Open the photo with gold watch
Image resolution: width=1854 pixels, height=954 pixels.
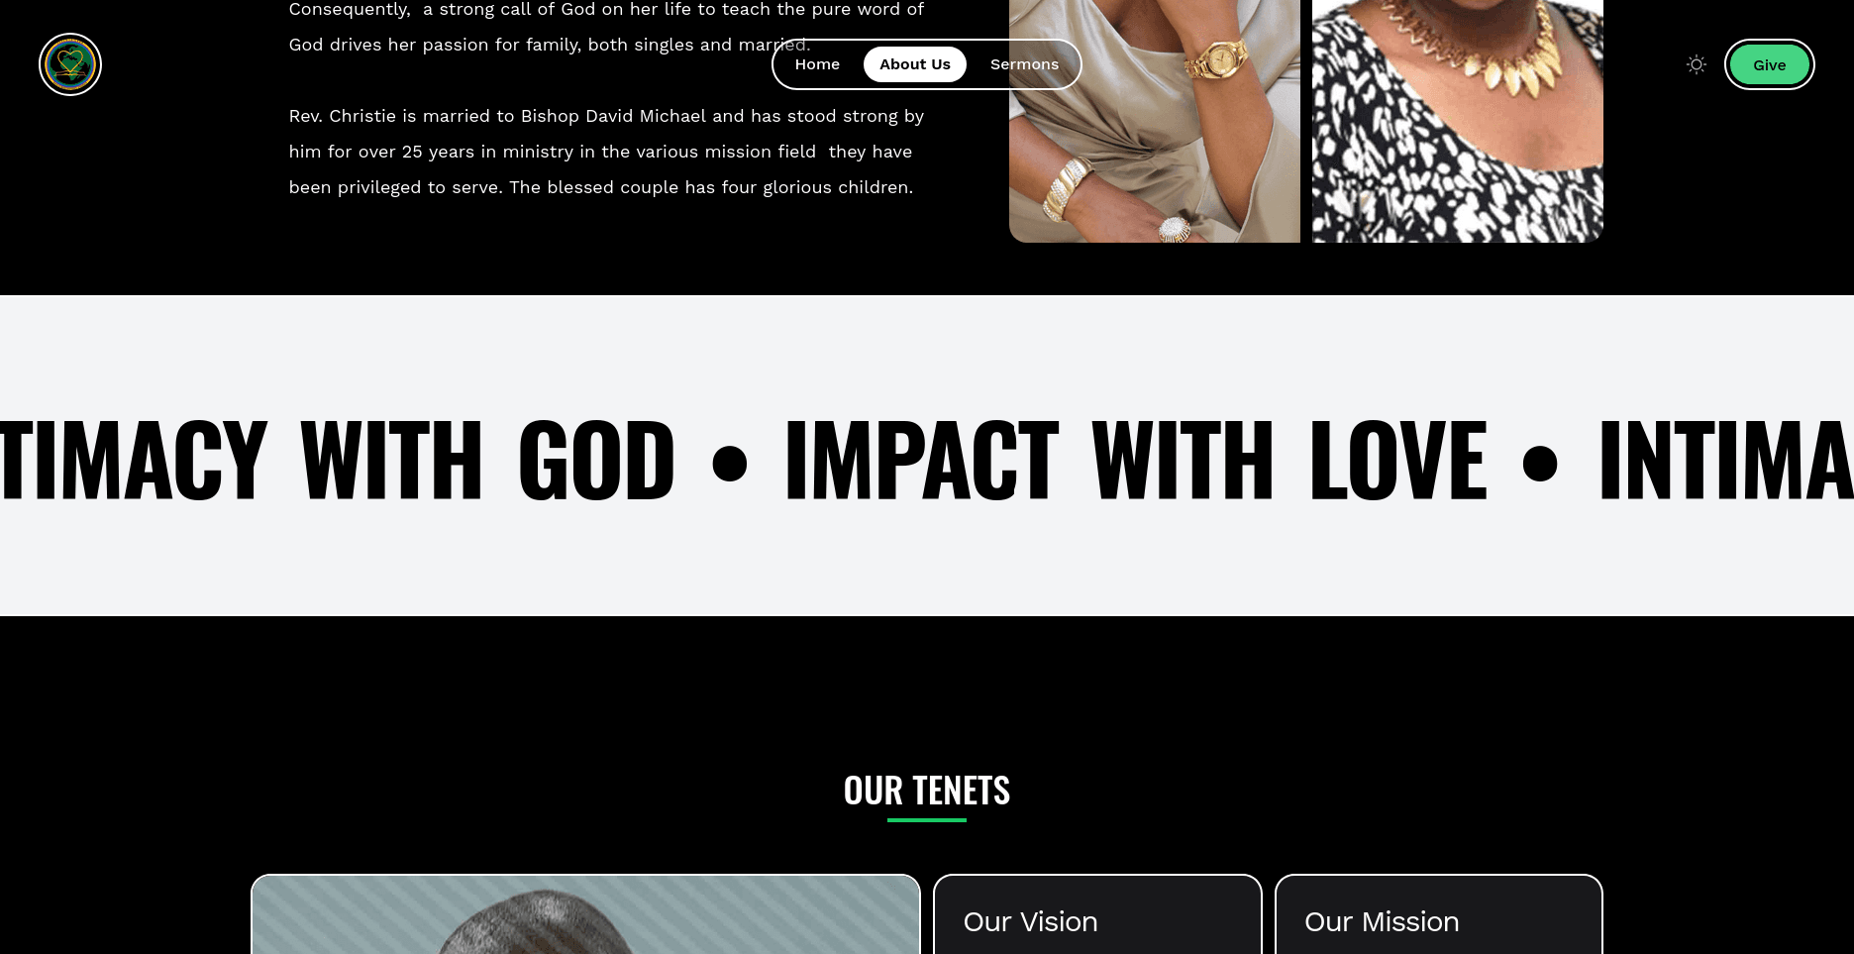pyautogui.click(x=1155, y=121)
